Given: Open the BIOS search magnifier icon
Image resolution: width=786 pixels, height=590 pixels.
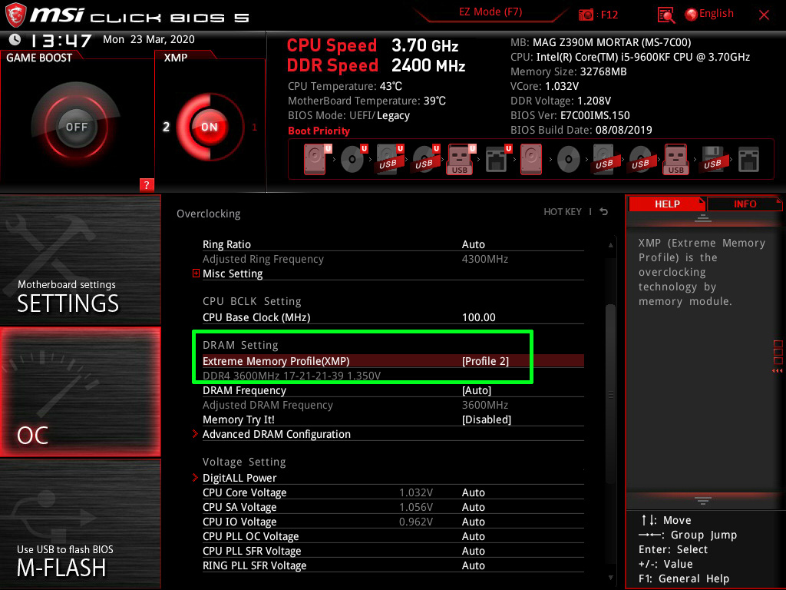Looking at the screenshot, I should pos(665,15).
